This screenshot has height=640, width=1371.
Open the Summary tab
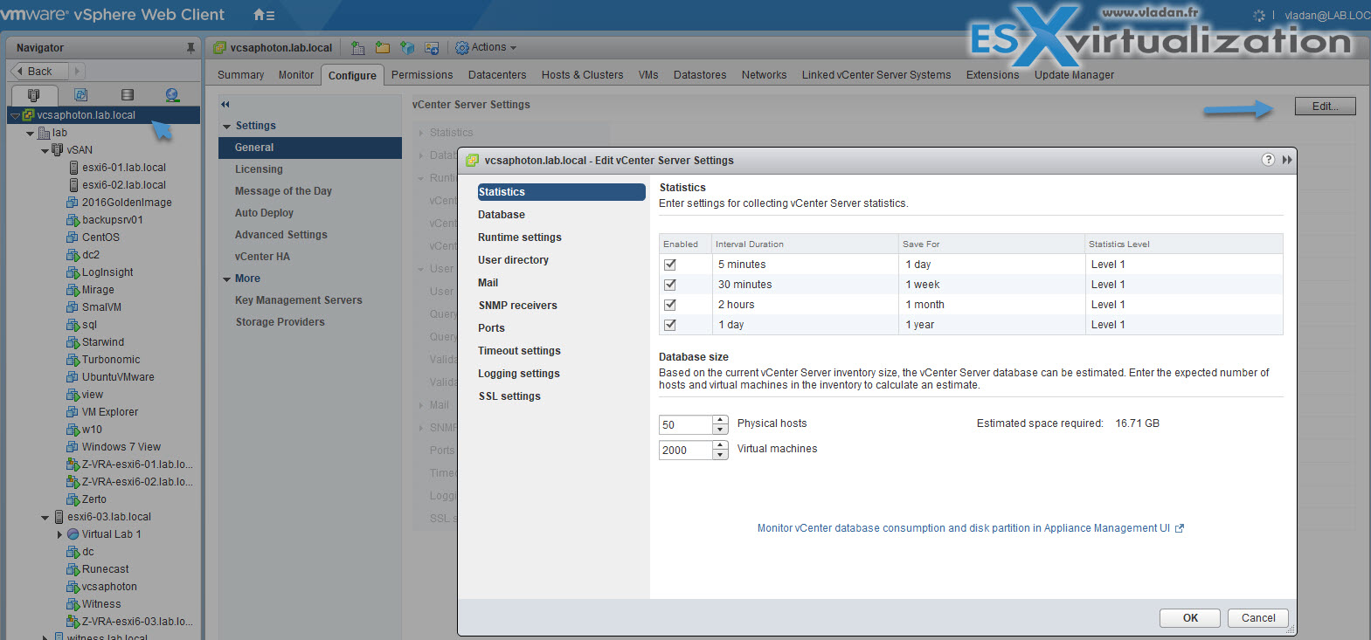click(x=240, y=75)
